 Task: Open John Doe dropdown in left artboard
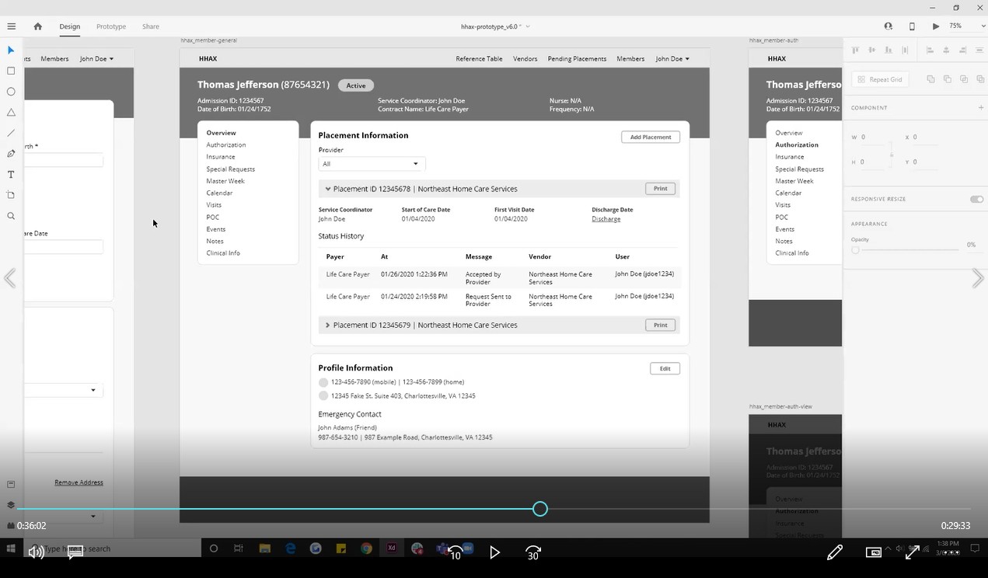click(97, 59)
